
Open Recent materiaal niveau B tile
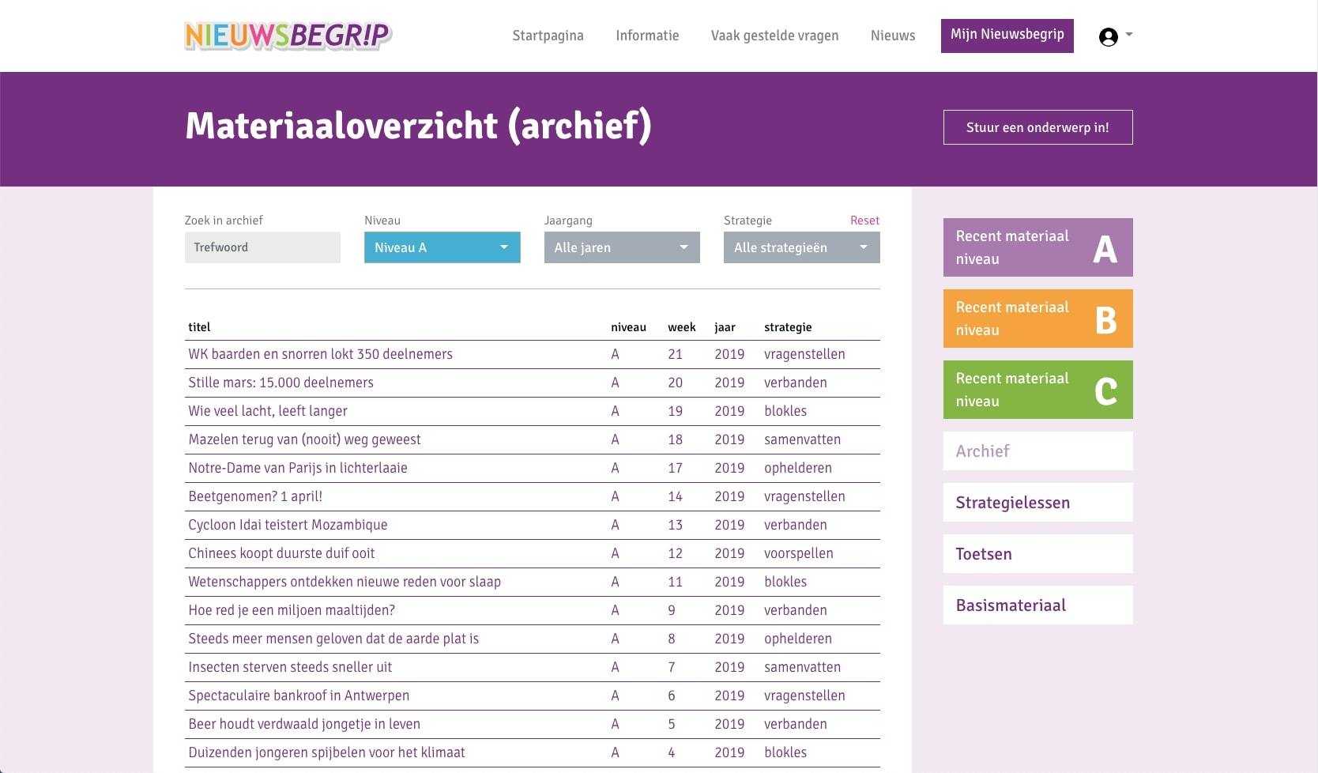(1037, 319)
